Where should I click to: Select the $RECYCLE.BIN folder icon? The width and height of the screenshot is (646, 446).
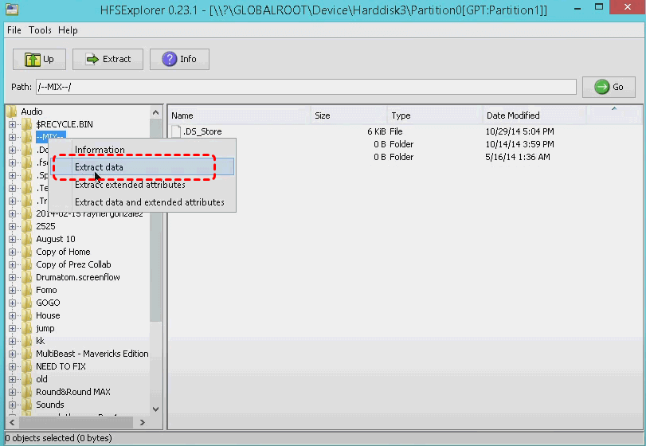(27, 124)
